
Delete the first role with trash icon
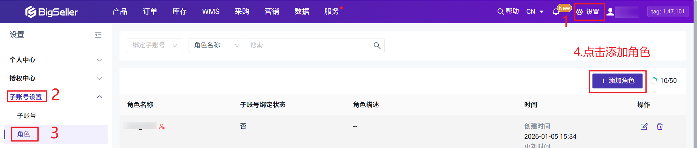coord(660,127)
